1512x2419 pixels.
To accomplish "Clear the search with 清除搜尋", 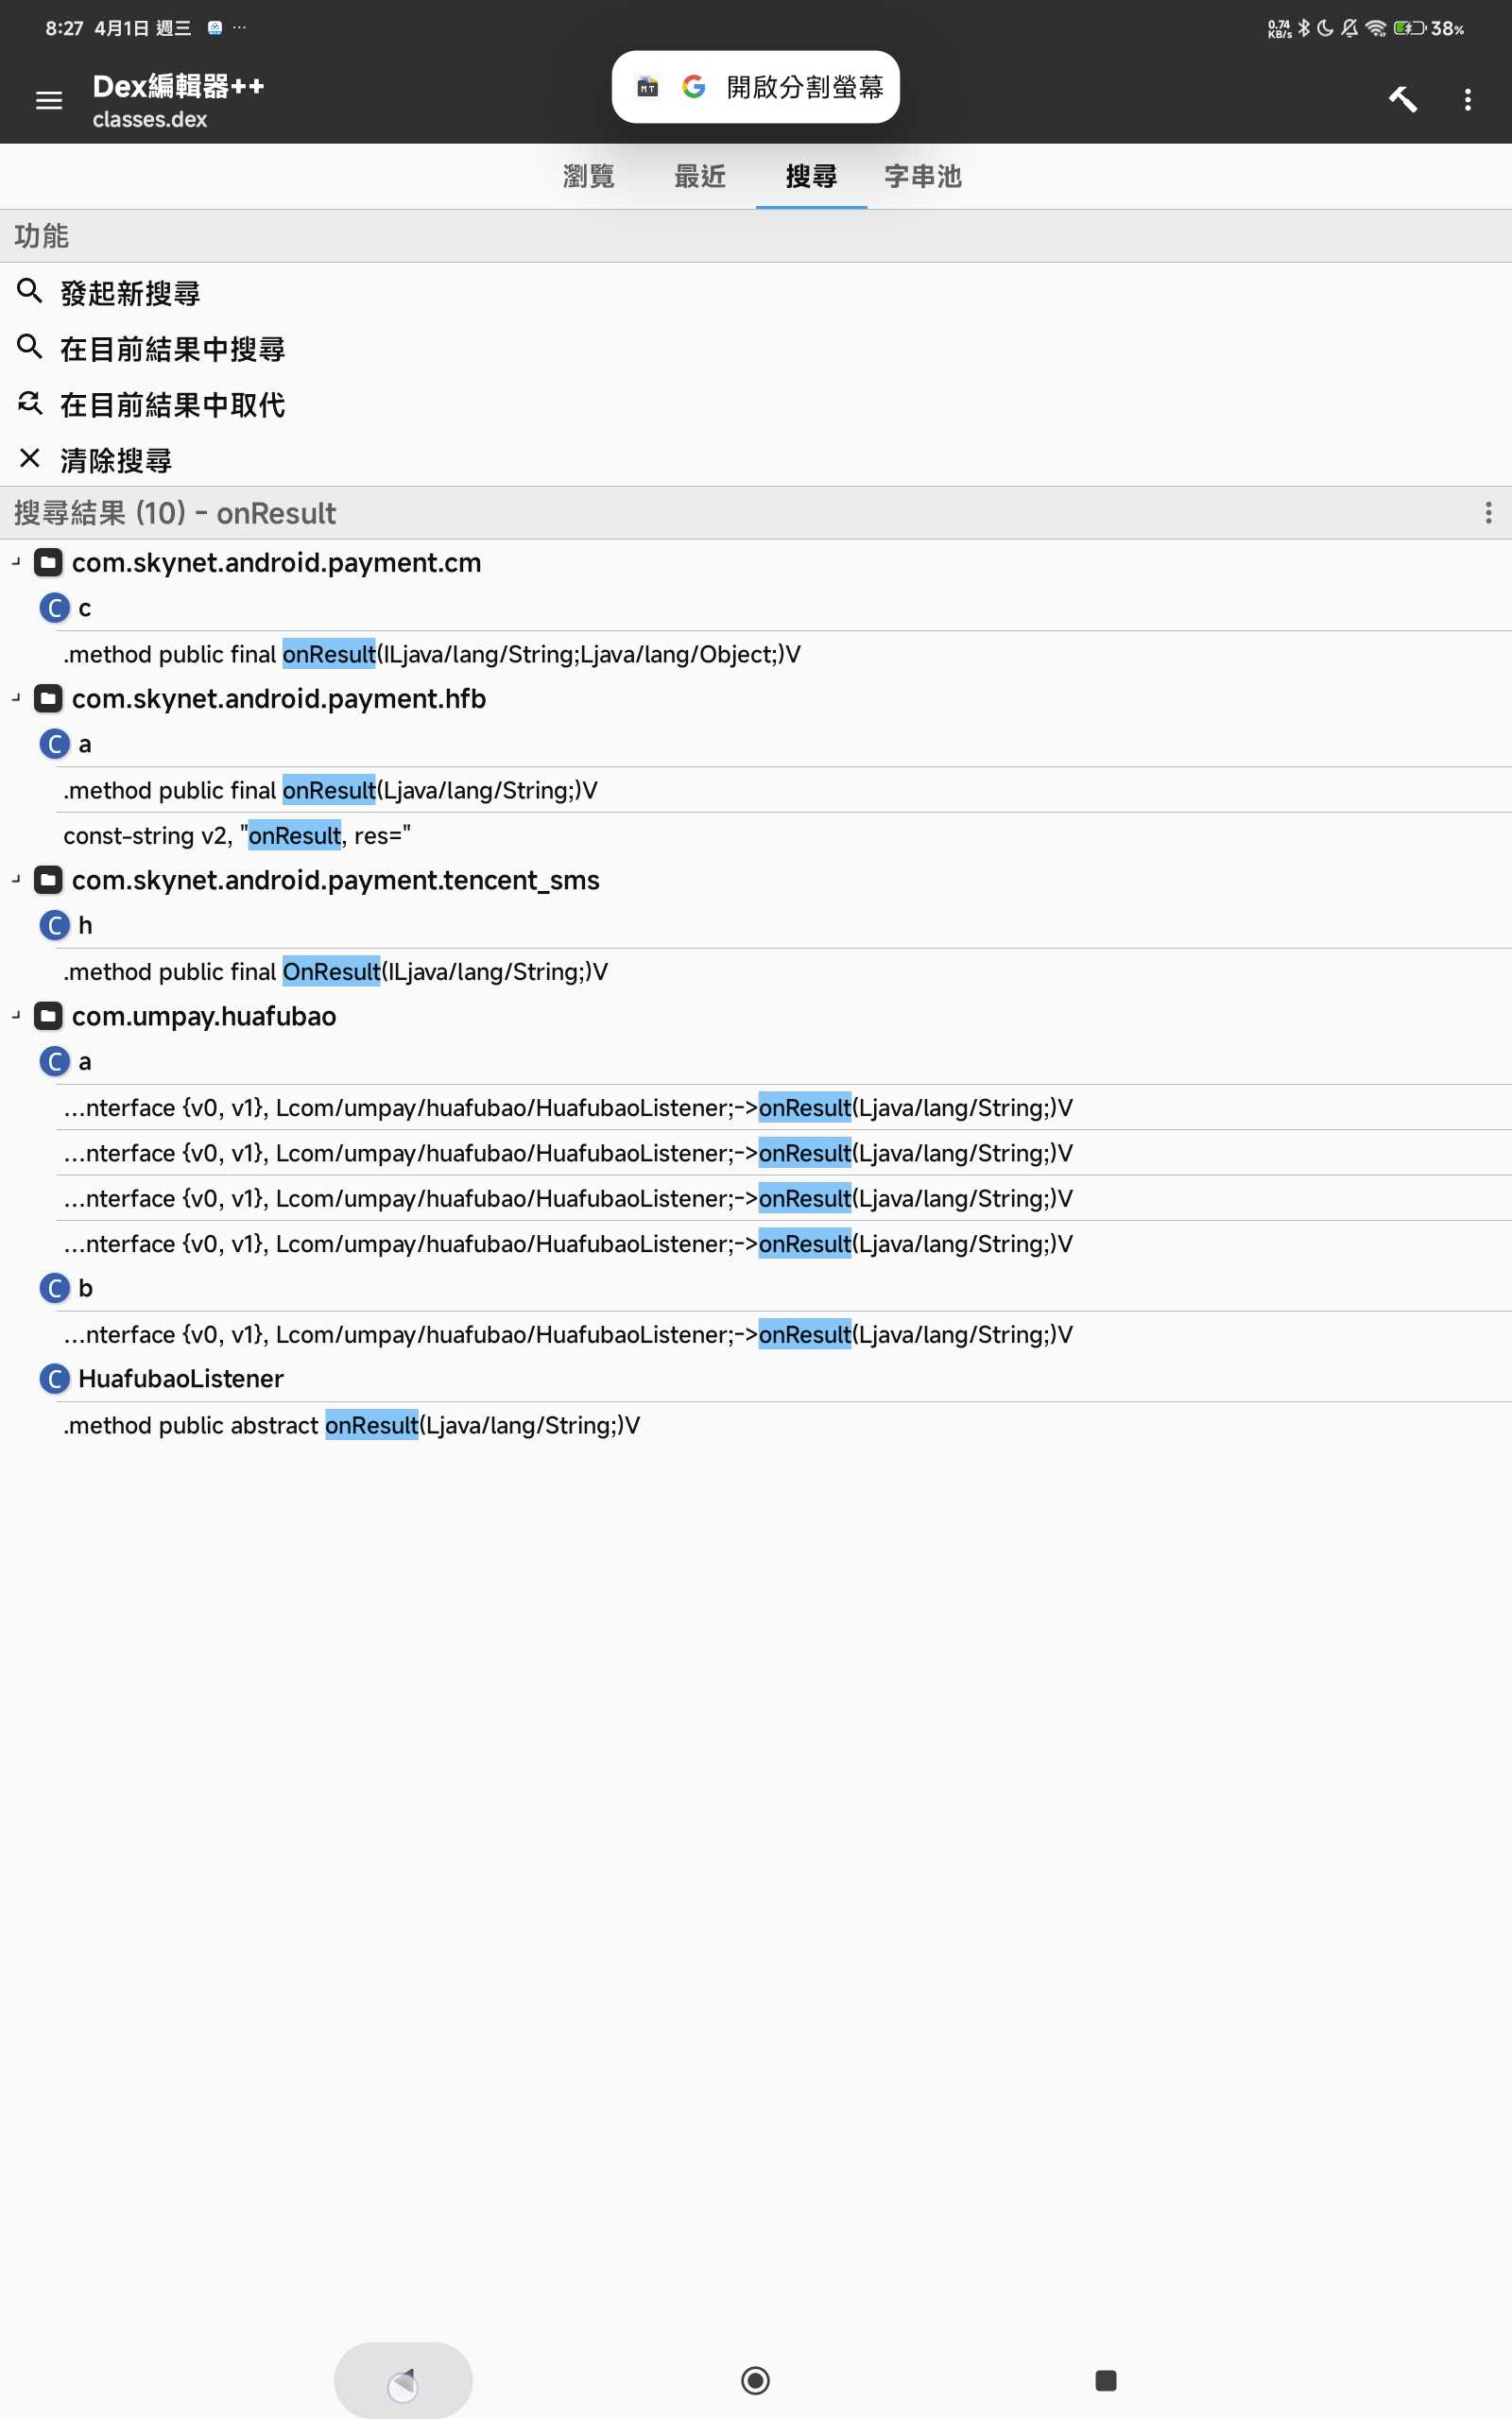I will pyautogui.click(x=116, y=461).
